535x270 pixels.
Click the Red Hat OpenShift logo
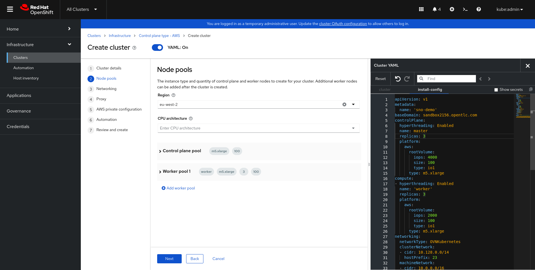click(37, 9)
